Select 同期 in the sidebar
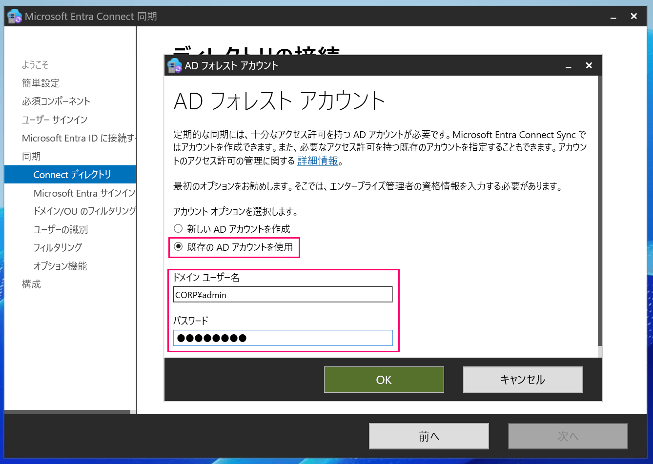This screenshot has height=464, width=653. pos(31,156)
